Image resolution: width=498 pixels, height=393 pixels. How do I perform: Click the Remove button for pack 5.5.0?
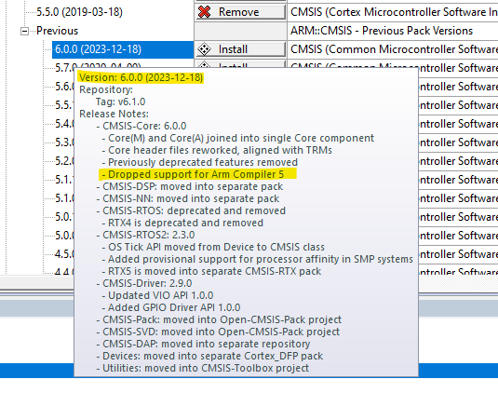point(241,12)
